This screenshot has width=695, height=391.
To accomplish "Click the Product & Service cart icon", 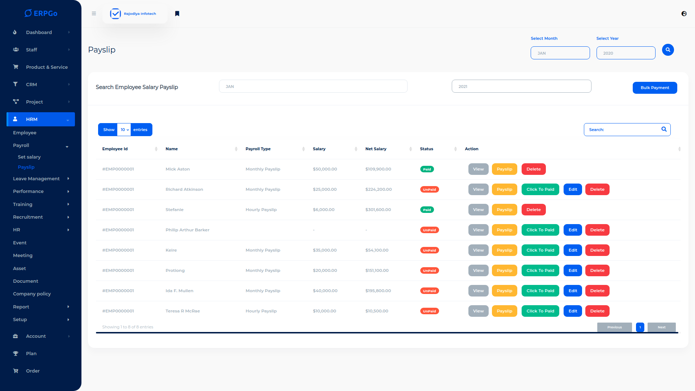I will point(16,67).
